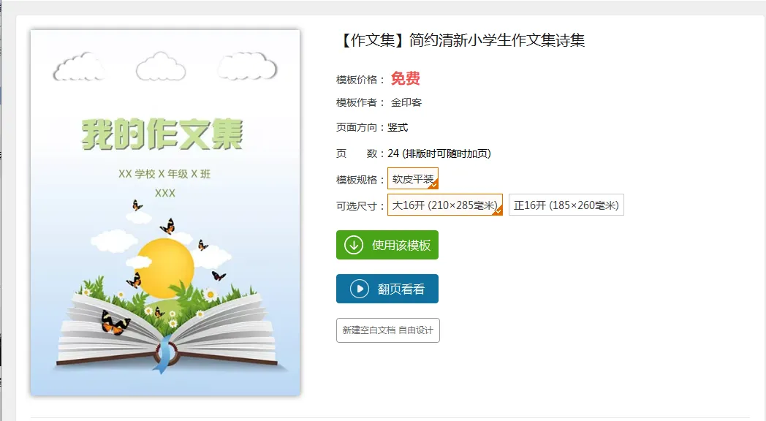The height and width of the screenshot is (421, 766).
Task: Click the orange checkmark corner on 大16开
Action: (498, 210)
